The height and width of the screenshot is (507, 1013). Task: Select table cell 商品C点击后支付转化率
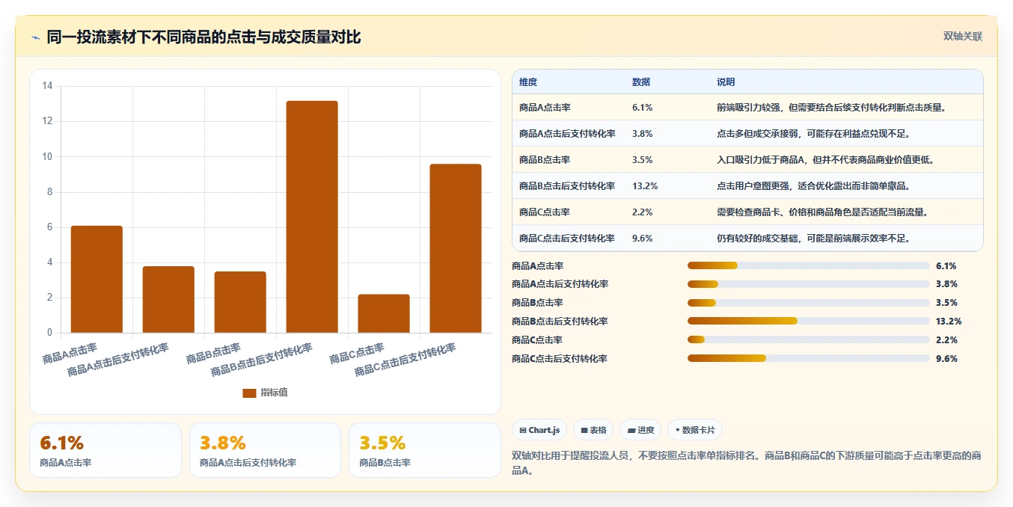[x=567, y=239]
